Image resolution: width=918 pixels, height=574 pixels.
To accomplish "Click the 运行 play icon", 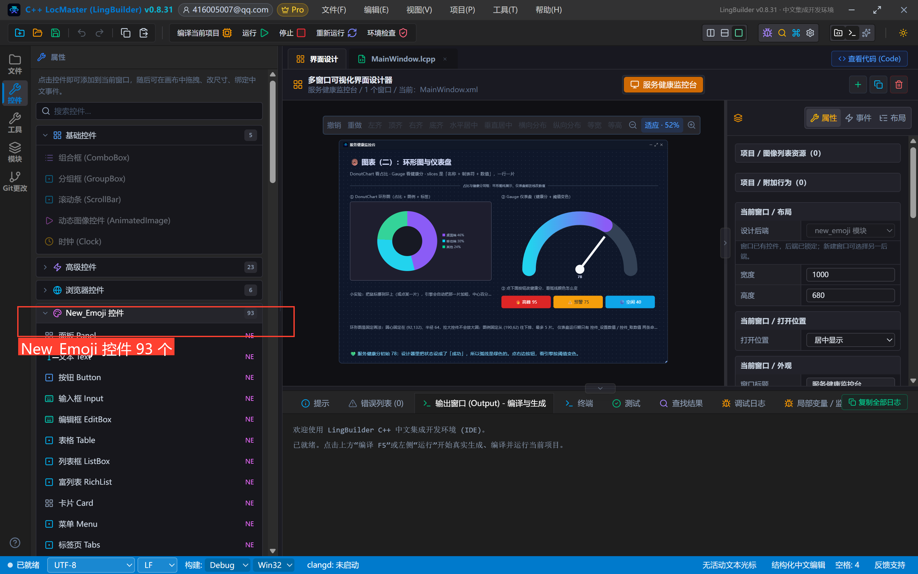I will [265, 33].
